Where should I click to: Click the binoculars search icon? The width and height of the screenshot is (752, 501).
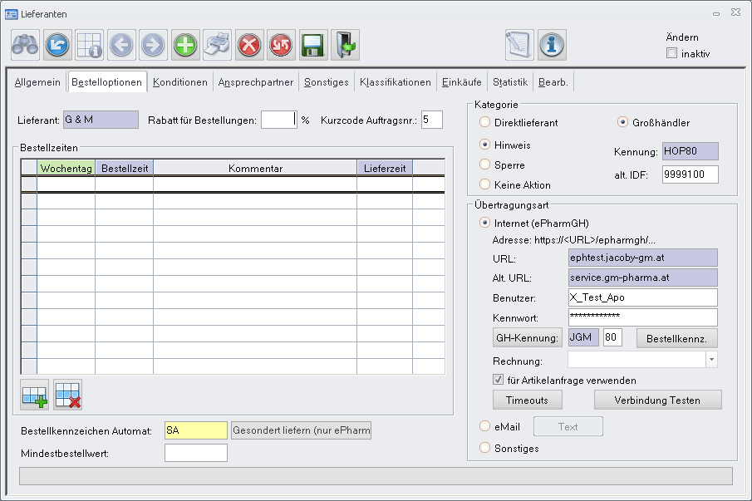coord(25,45)
